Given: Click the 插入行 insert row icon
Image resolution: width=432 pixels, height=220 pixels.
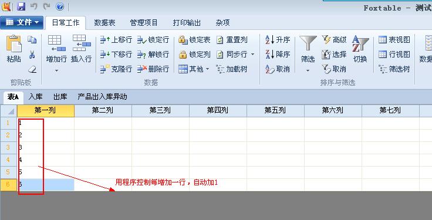Looking at the screenshot, I should 82,43.
